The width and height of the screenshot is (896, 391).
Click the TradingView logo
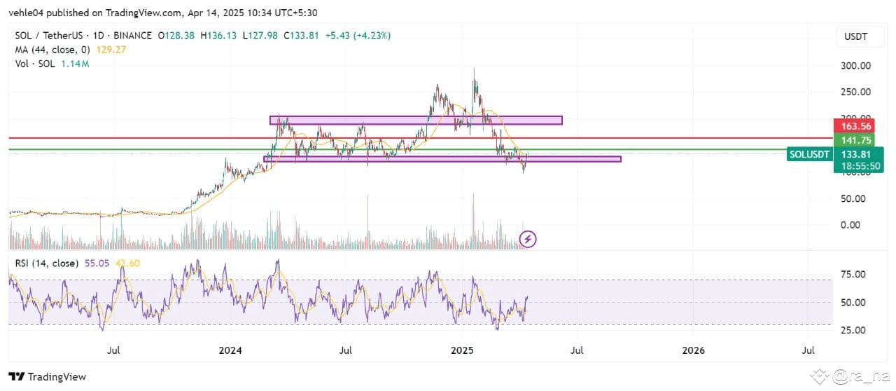click(x=48, y=377)
